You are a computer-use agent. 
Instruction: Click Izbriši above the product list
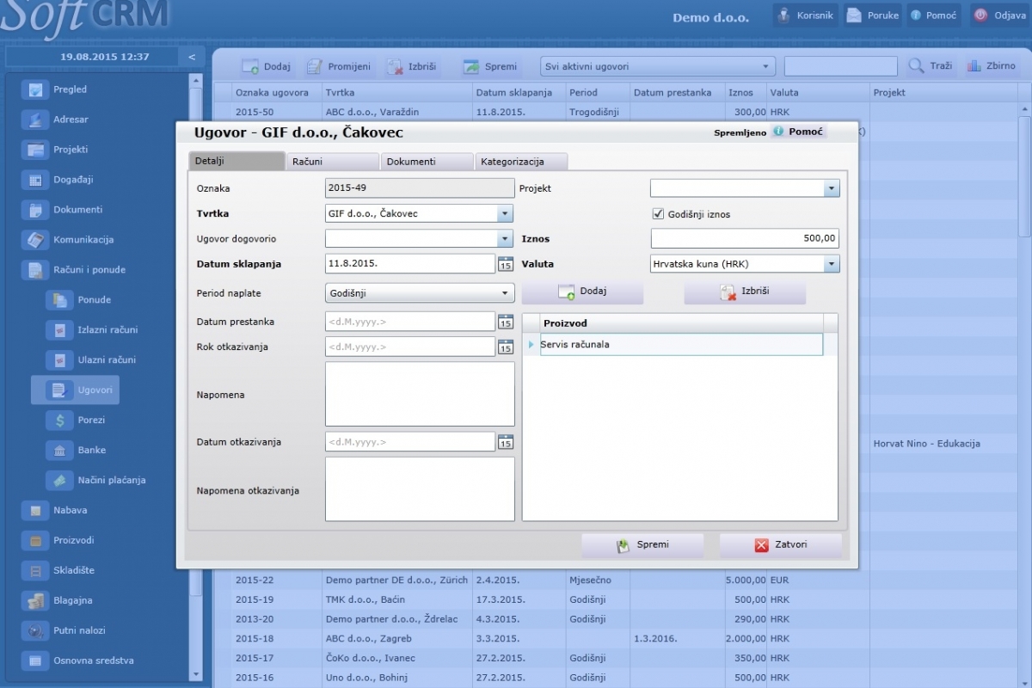(x=745, y=292)
